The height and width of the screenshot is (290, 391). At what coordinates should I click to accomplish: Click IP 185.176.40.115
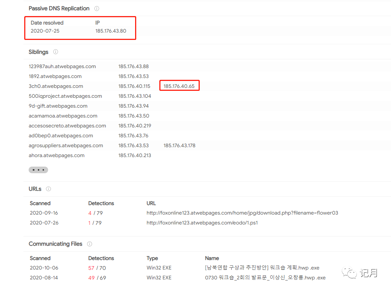(x=134, y=86)
